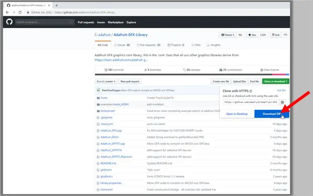Open examples/mock_ili9341 folder
This screenshot has width=313, height=196.
(115, 104)
